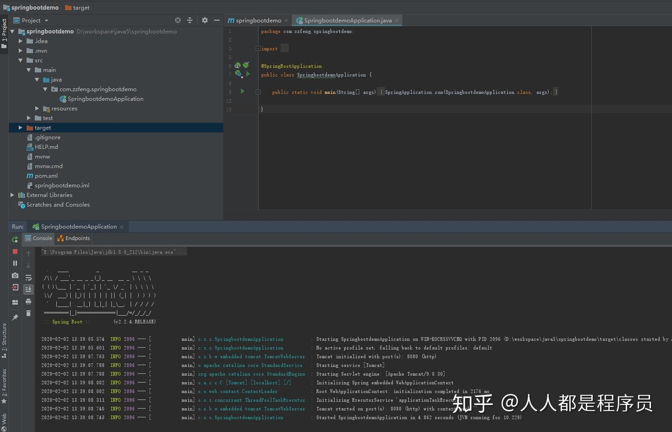The image size is (672, 432).
Task: Toggle the pin tab icon in Run panel
Action: tap(15, 318)
